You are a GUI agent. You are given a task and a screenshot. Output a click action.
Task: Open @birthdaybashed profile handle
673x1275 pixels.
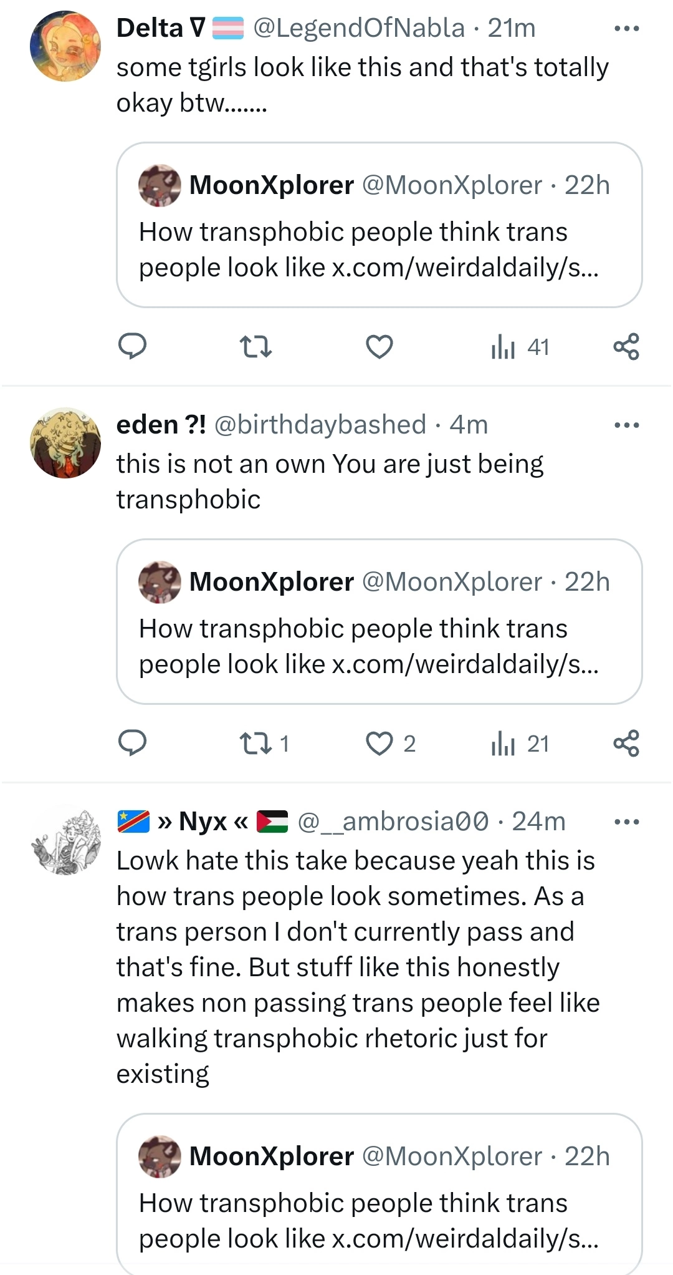[320, 425]
